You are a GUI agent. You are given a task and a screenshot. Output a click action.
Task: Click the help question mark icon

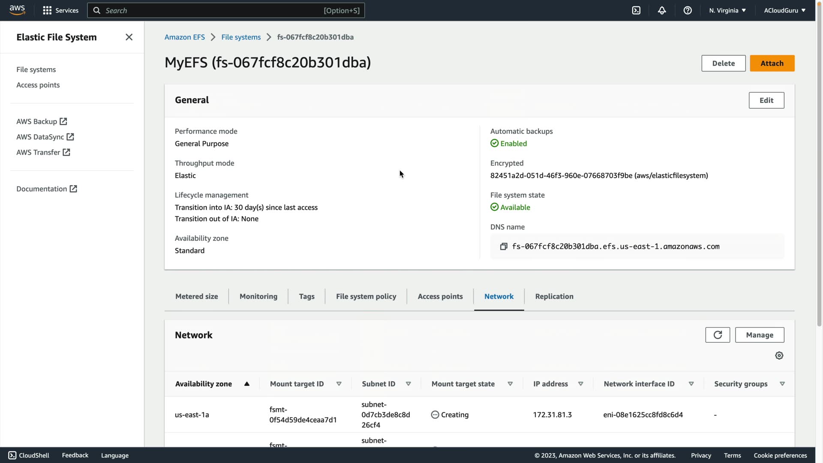click(688, 10)
